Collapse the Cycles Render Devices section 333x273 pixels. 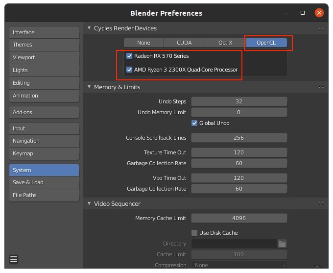(89, 28)
